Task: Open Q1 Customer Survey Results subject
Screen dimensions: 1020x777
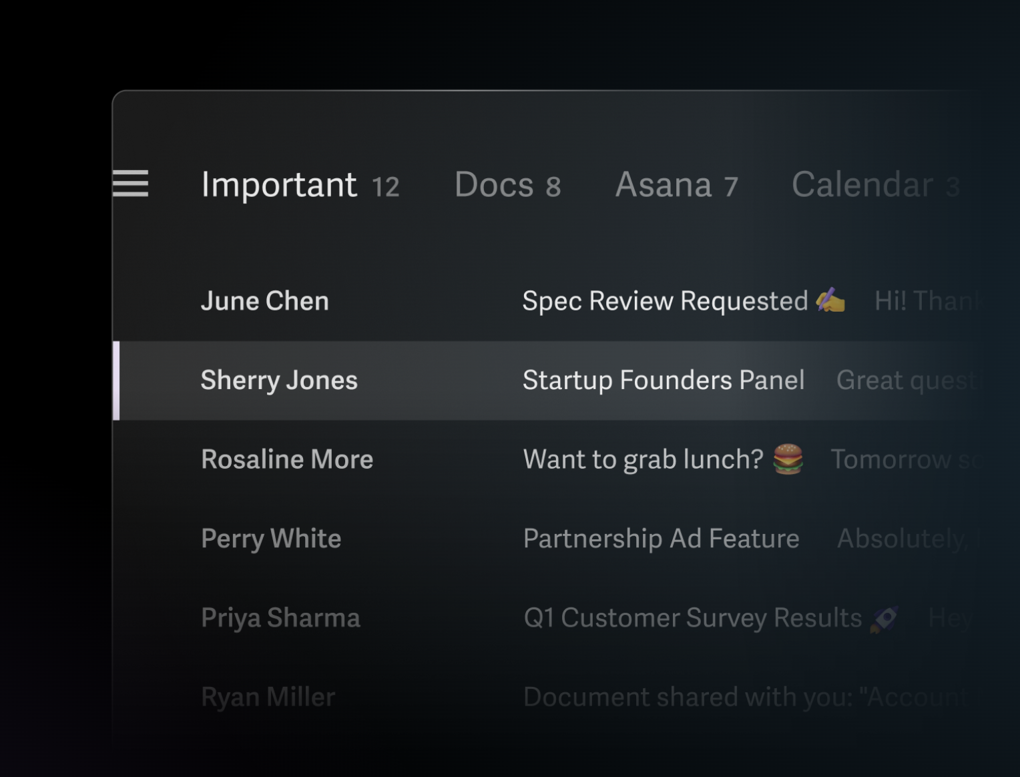Action: coord(693,618)
